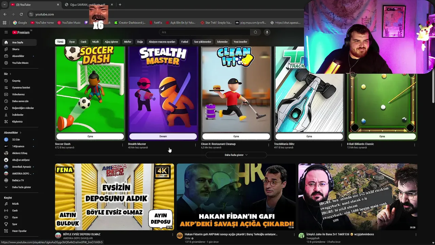Select the Futbol filter chip
This screenshot has width=435, height=245.
coord(185,42)
